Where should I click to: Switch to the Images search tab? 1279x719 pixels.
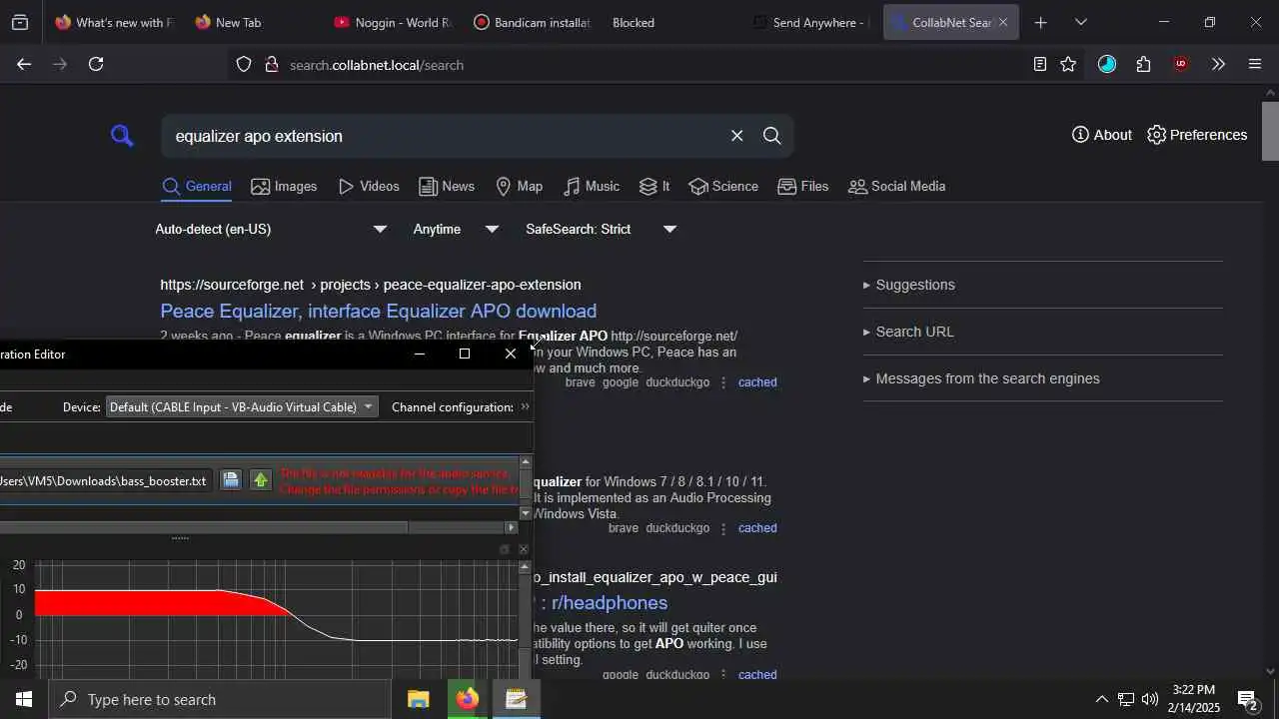[x=284, y=186]
